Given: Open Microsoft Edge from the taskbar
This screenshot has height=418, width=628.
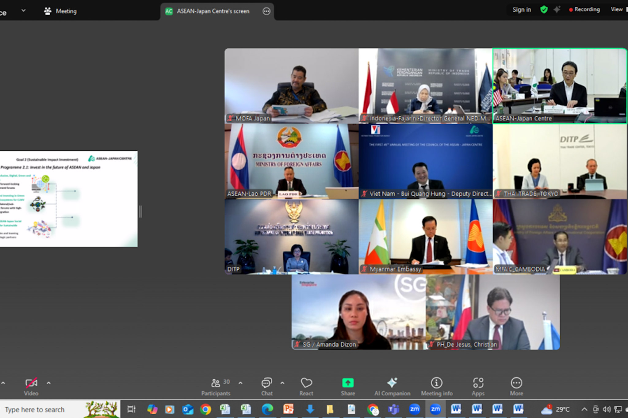Looking at the screenshot, I should click(267, 409).
